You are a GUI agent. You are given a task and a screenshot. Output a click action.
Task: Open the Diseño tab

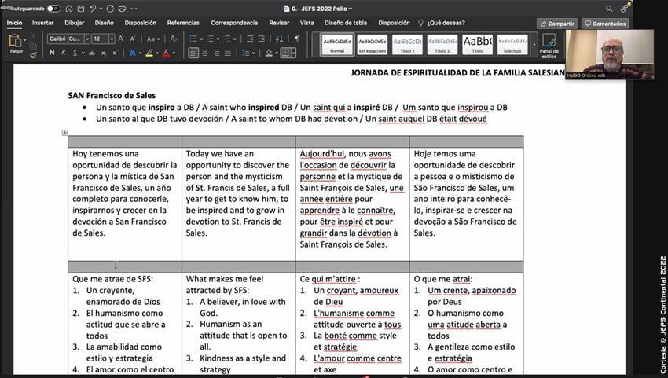[x=104, y=23]
